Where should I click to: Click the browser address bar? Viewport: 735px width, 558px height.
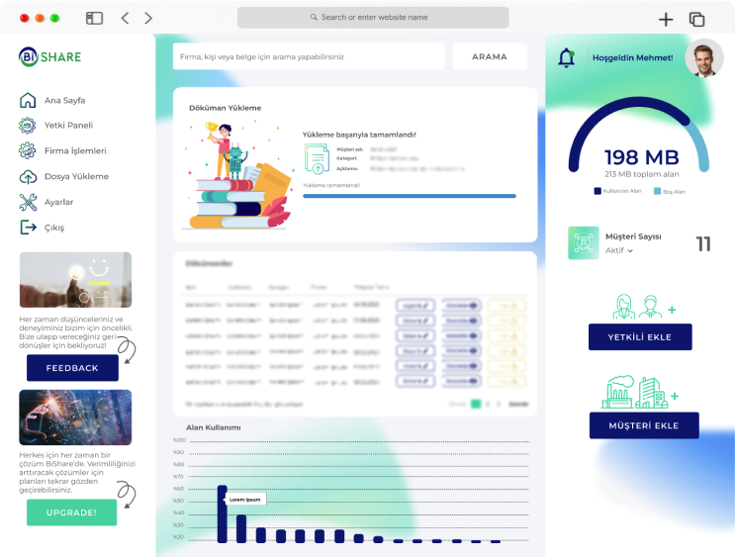click(373, 18)
